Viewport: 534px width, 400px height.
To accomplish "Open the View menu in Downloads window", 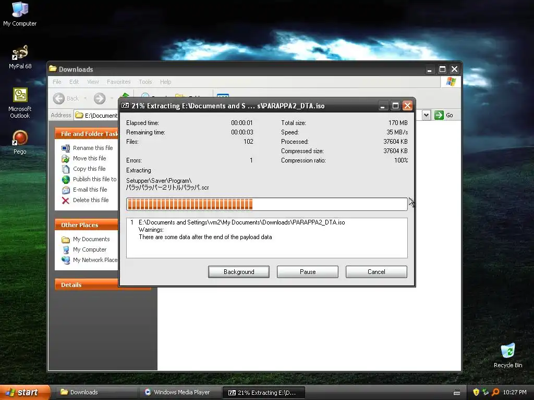I will [93, 82].
